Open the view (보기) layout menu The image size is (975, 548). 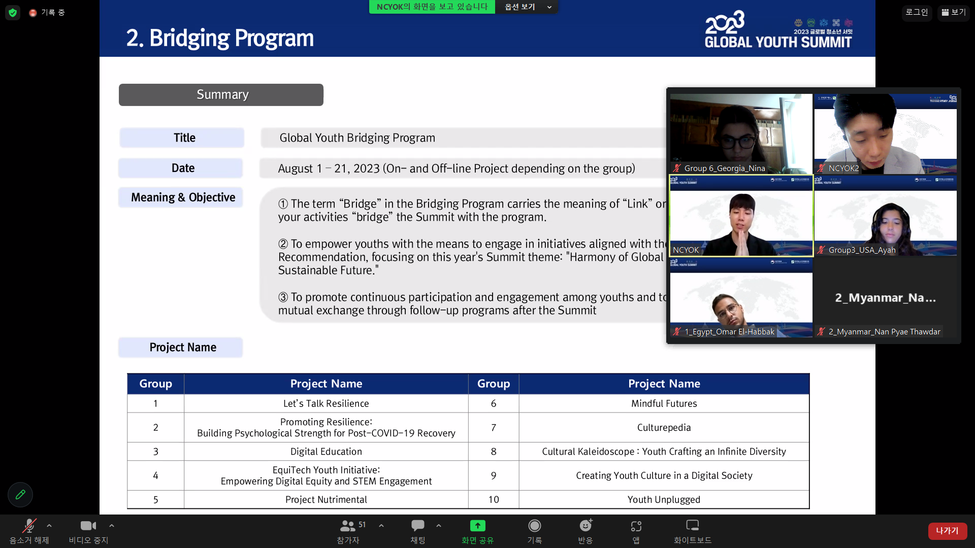(953, 12)
